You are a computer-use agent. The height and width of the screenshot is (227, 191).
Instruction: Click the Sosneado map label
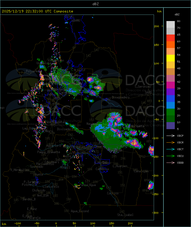(36, 167)
